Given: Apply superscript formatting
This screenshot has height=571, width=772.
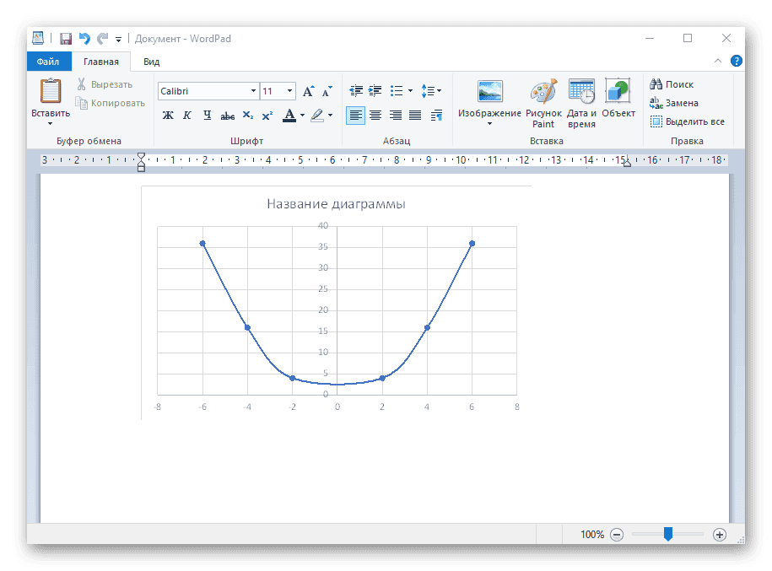Looking at the screenshot, I should pyautogui.click(x=267, y=116).
